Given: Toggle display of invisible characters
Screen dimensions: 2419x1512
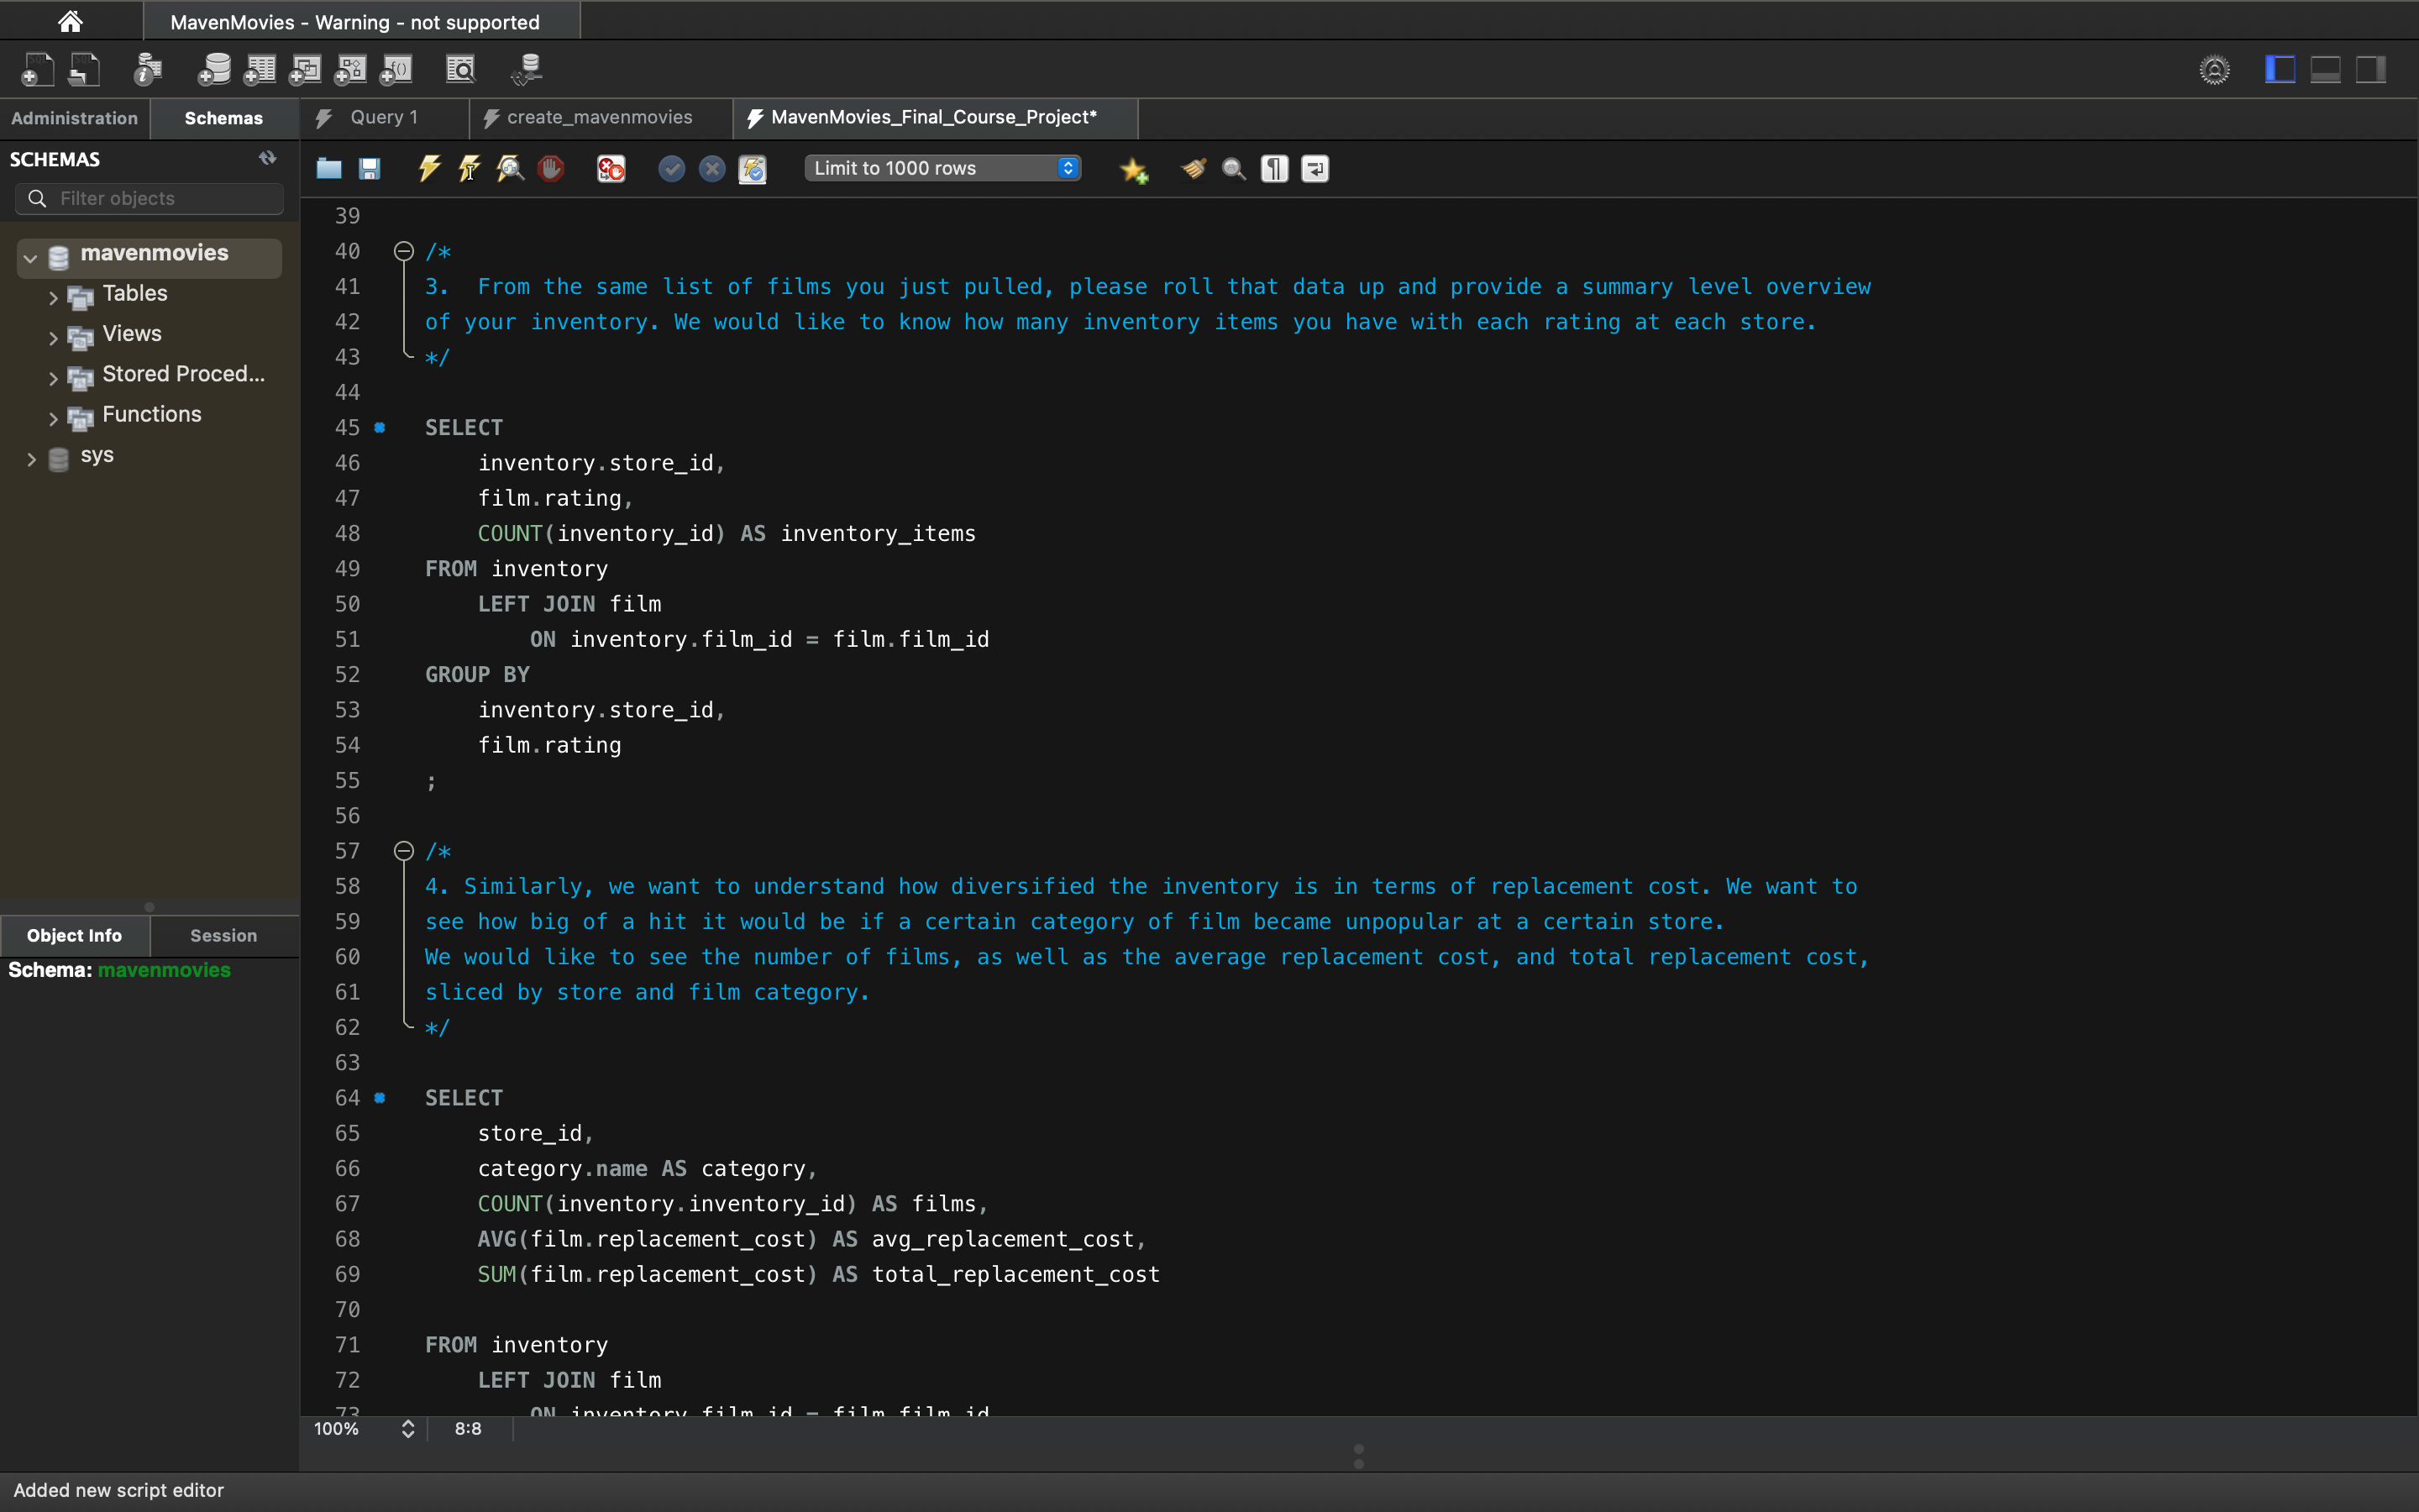Looking at the screenshot, I should pyautogui.click(x=1274, y=168).
